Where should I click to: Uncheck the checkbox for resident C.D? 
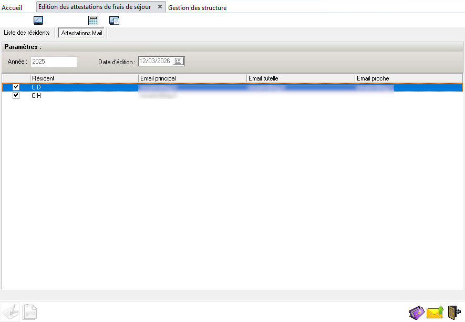coord(16,87)
